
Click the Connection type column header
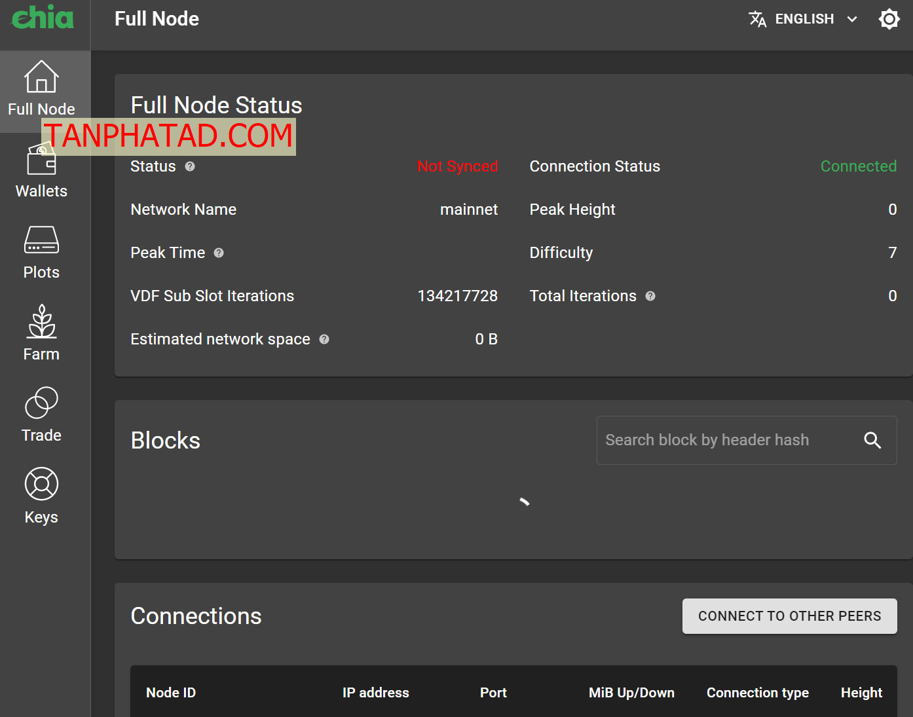pyautogui.click(x=757, y=693)
